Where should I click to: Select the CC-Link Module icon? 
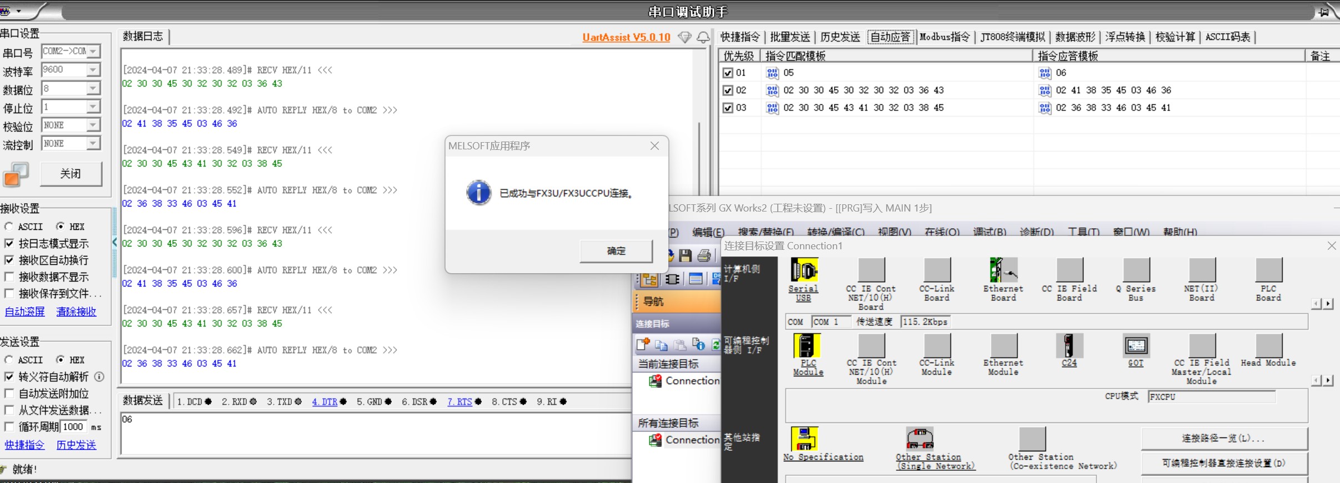[937, 345]
